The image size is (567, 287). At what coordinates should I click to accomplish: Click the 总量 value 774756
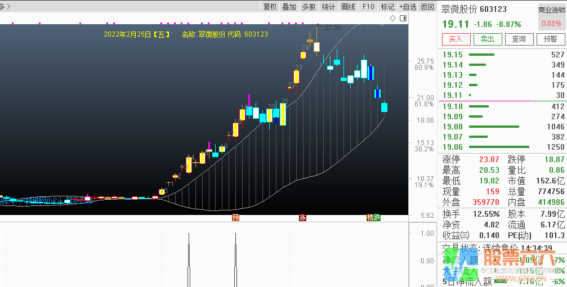pyautogui.click(x=551, y=191)
